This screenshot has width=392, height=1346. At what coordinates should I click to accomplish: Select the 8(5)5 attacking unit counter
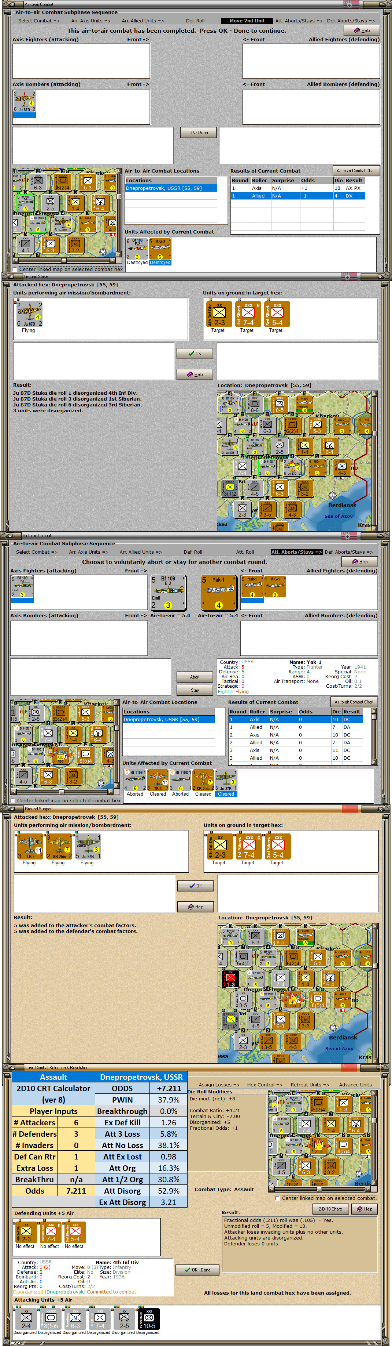pos(51,1318)
